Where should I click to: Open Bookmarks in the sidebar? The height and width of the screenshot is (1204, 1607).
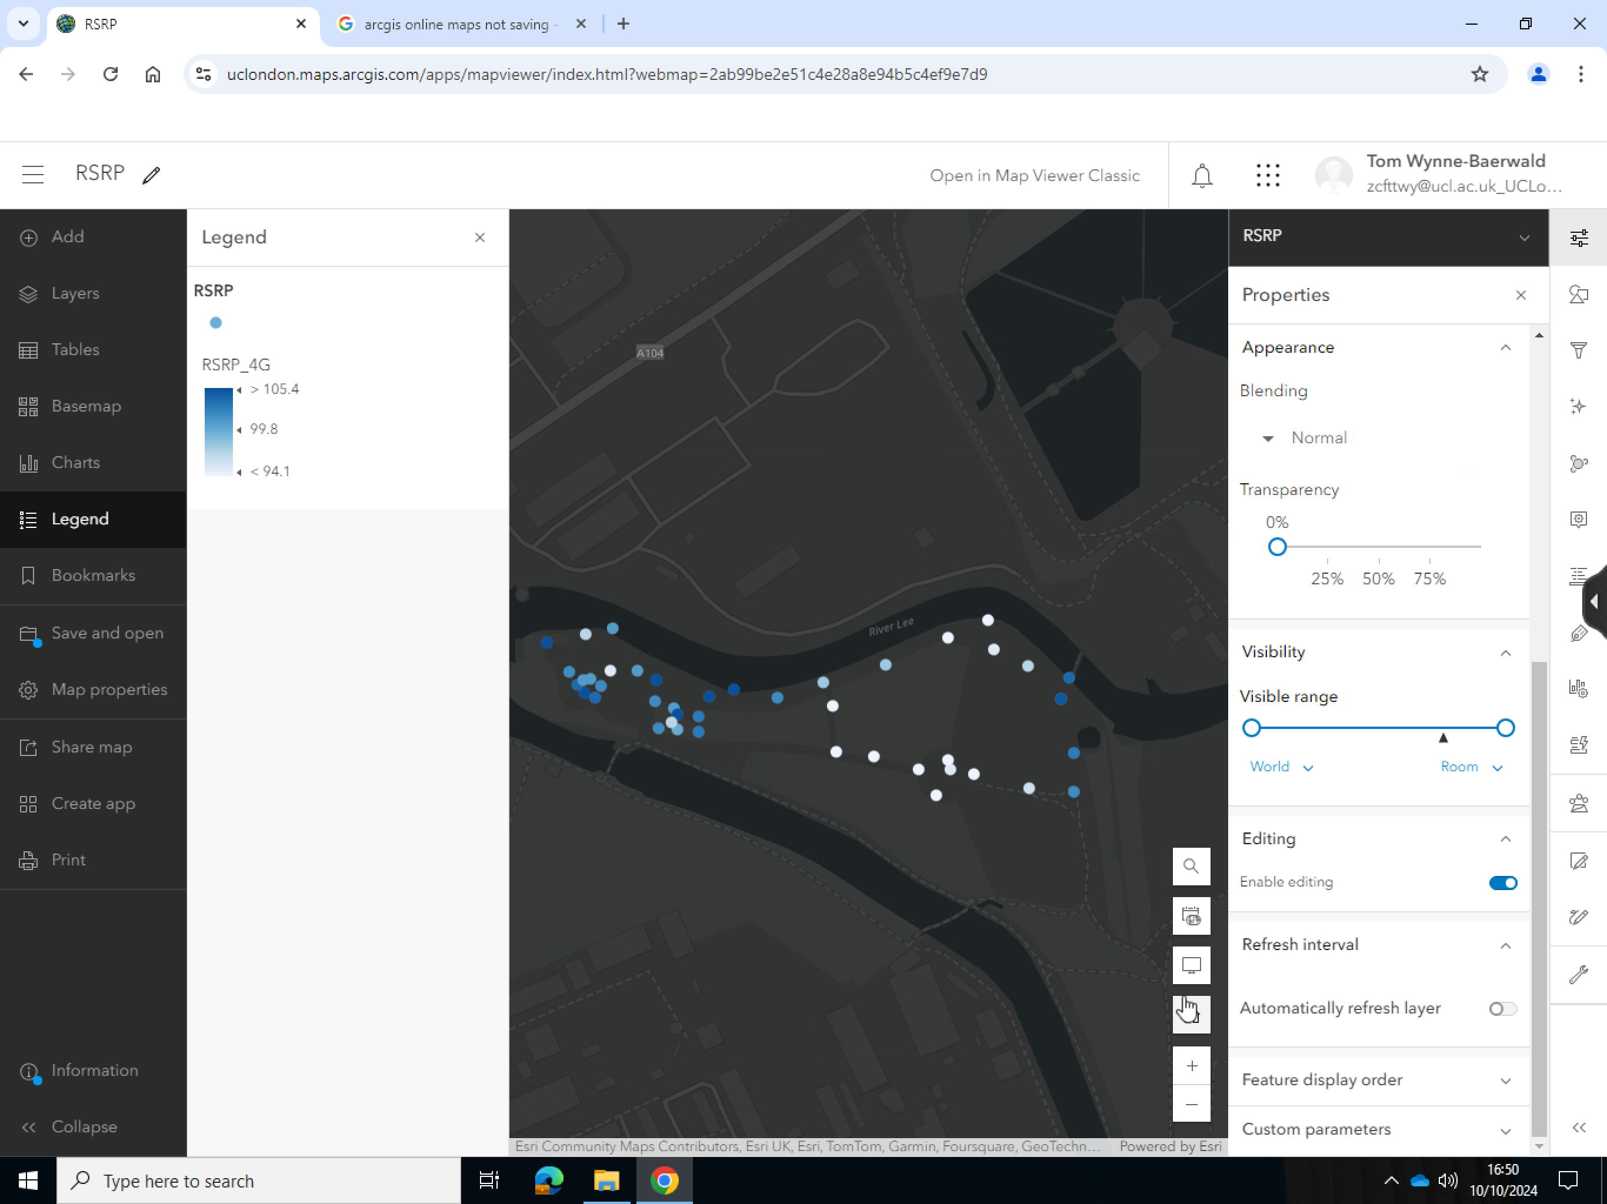tap(93, 575)
